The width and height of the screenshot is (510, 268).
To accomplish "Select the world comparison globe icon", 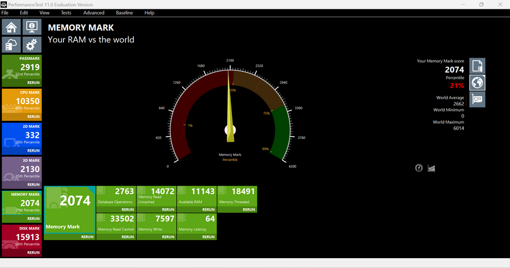I will pyautogui.click(x=477, y=83).
